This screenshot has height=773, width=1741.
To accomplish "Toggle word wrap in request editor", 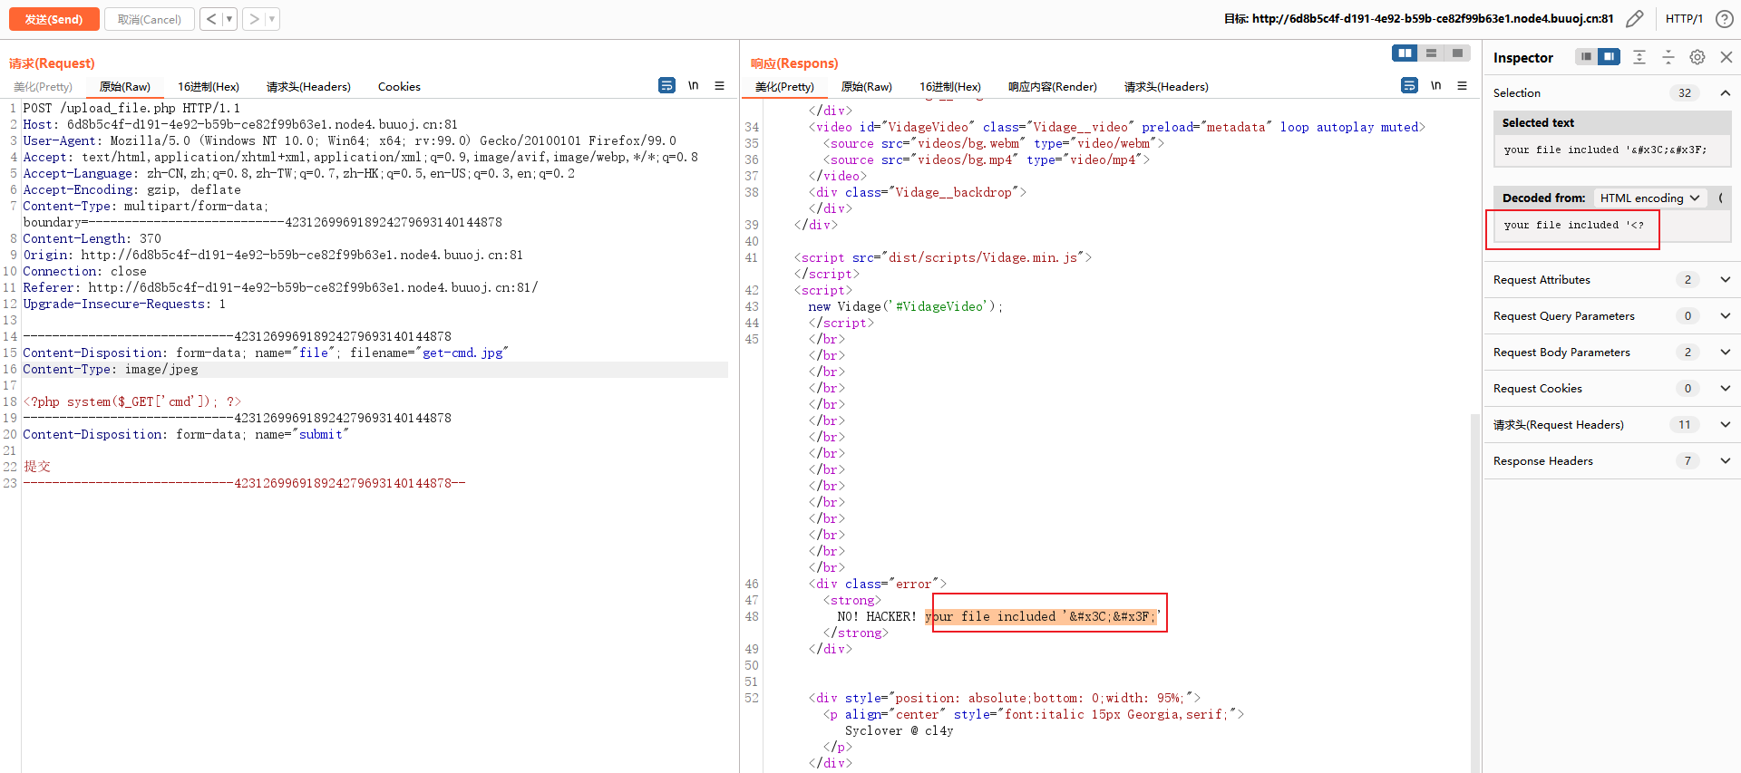I will [666, 85].
